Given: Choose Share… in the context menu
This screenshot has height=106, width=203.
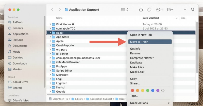Looking at the screenshot, I should [150, 83].
